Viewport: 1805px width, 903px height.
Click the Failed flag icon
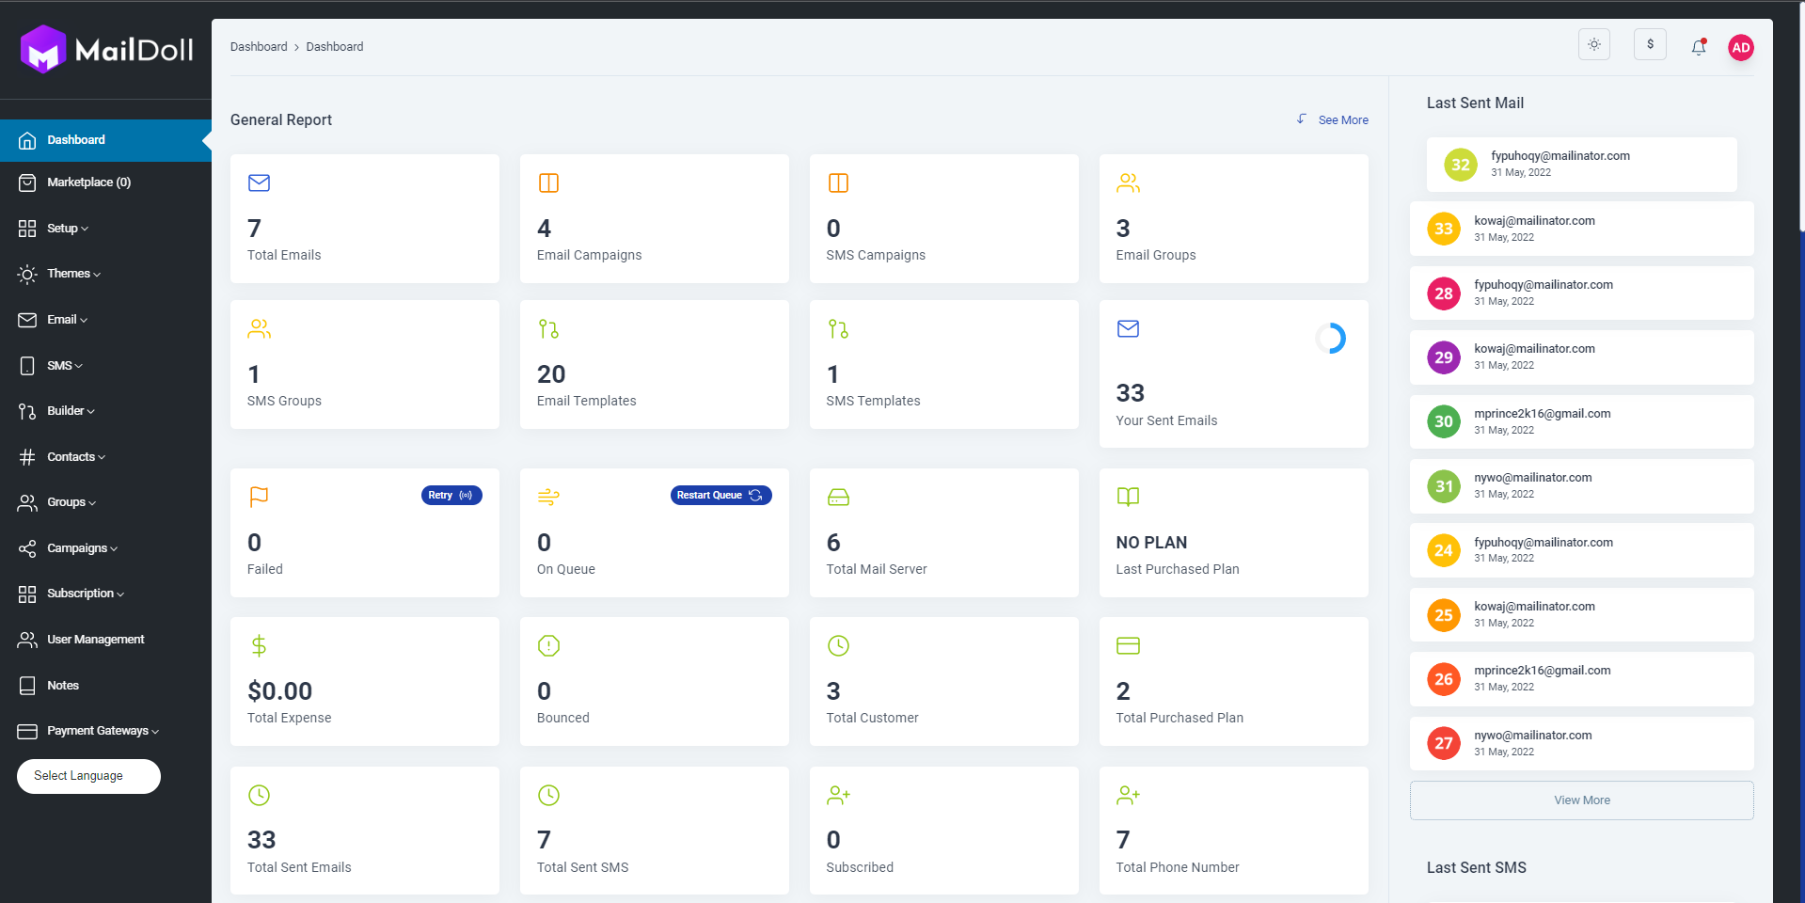coord(259,497)
